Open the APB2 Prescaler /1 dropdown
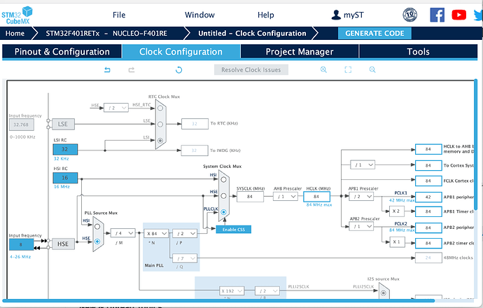Viewport: 483px width, 308px height. pyautogui.click(x=362, y=226)
